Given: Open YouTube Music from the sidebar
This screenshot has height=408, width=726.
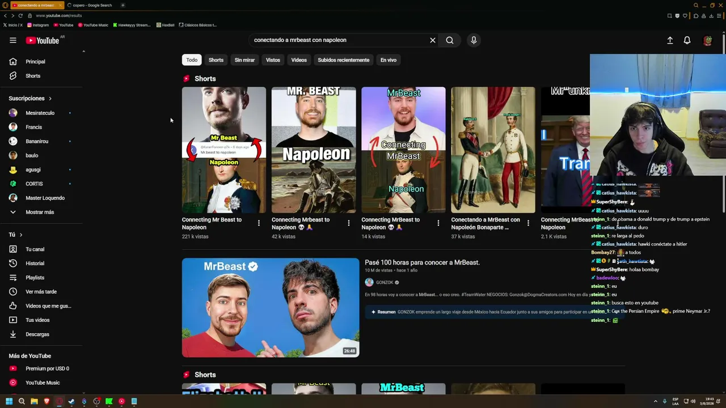Looking at the screenshot, I should coord(41,382).
